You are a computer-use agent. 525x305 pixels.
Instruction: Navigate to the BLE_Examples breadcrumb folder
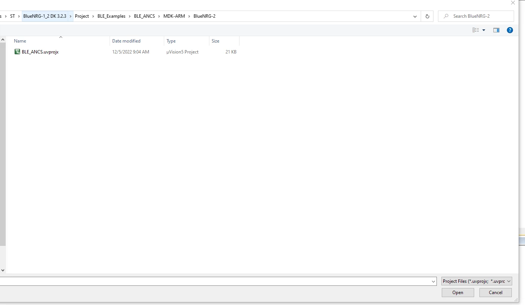pyautogui.click(x=111, y=16)
